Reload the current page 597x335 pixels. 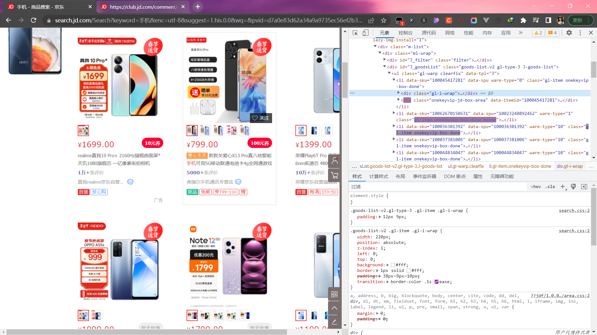[34, 20]
